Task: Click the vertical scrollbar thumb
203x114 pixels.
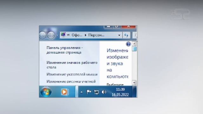Action: tap(134, 49)
